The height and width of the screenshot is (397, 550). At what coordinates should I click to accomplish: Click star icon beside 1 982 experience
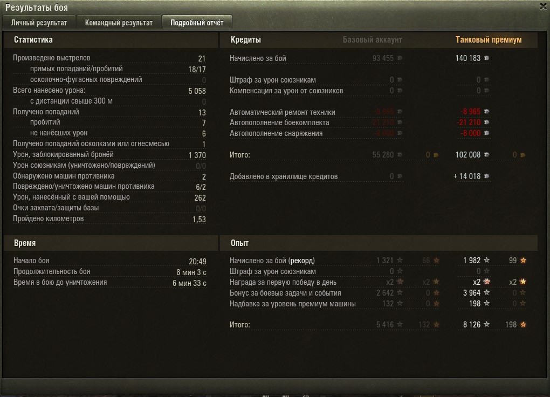(x=486, y=260)
